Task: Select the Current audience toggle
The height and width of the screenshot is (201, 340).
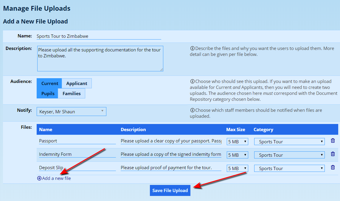Action: [x=49, y=84]
